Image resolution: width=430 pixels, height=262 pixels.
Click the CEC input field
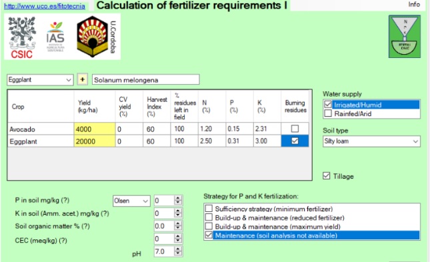pos(164,239)
